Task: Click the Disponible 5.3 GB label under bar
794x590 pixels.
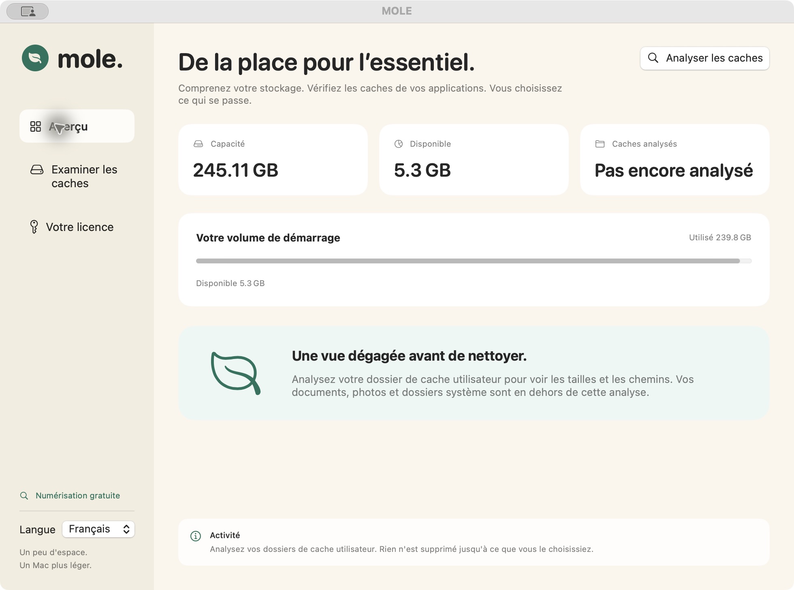Action: [x=231, y=283]
